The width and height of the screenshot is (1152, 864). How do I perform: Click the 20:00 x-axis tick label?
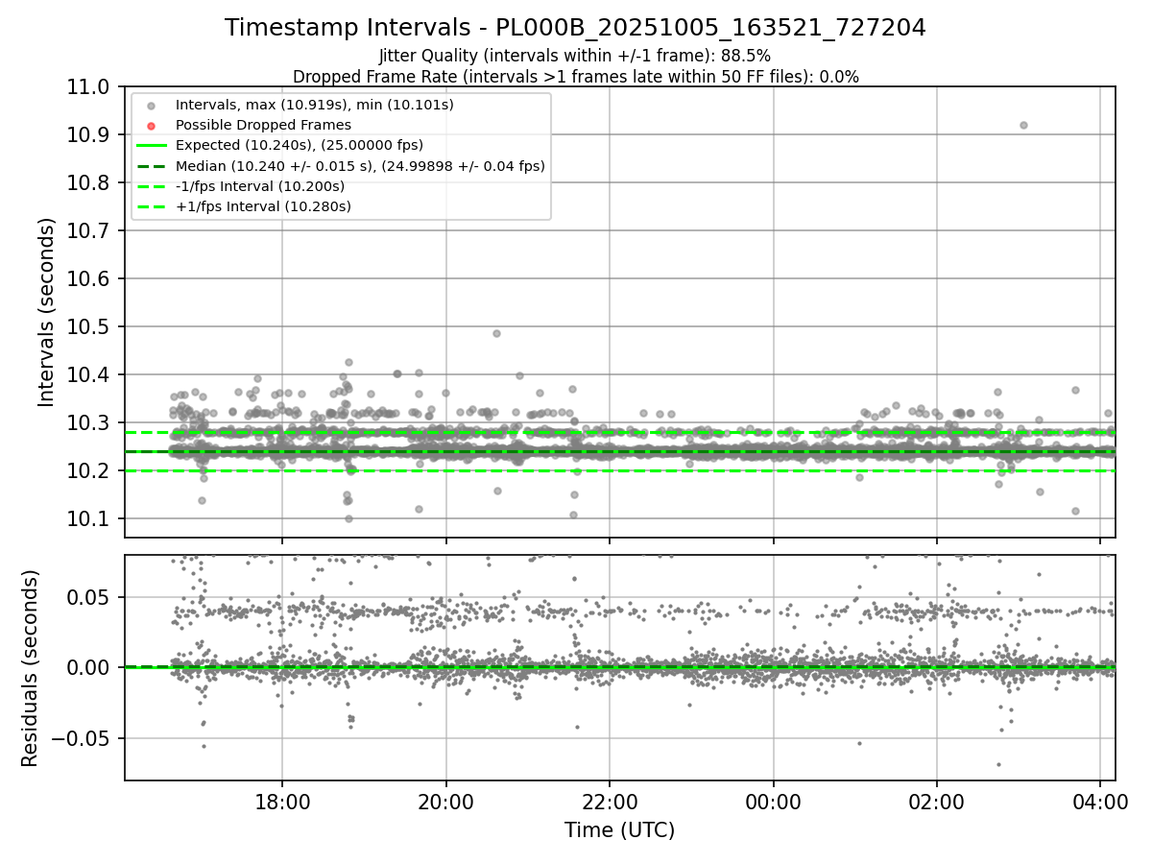click(445, 800)
